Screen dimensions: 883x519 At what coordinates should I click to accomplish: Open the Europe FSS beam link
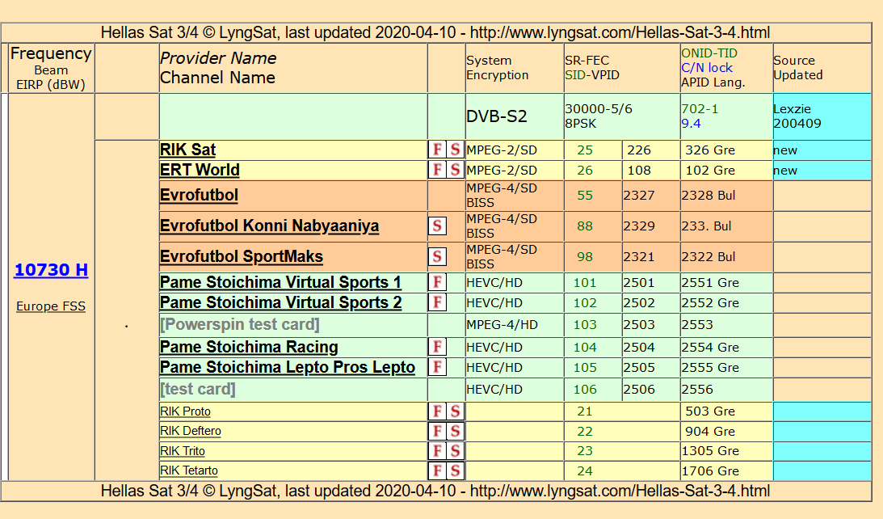point(51,306)
